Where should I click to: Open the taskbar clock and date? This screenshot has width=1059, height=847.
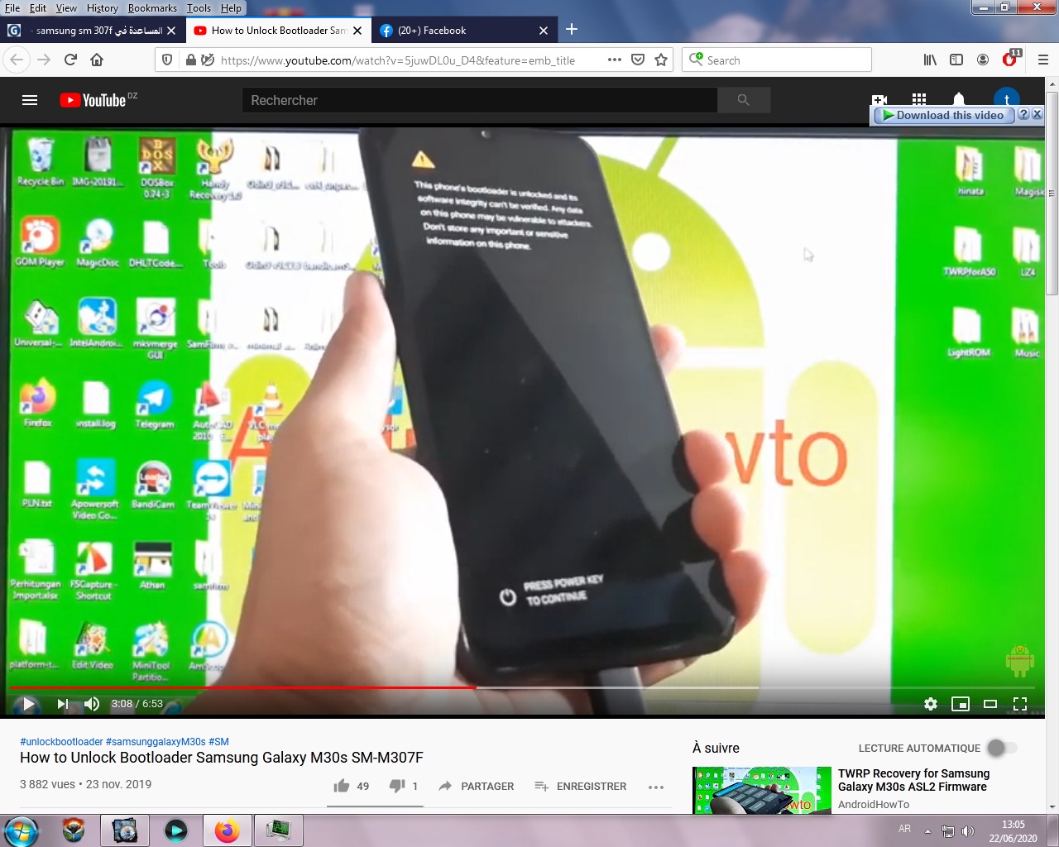[1013, 831]
